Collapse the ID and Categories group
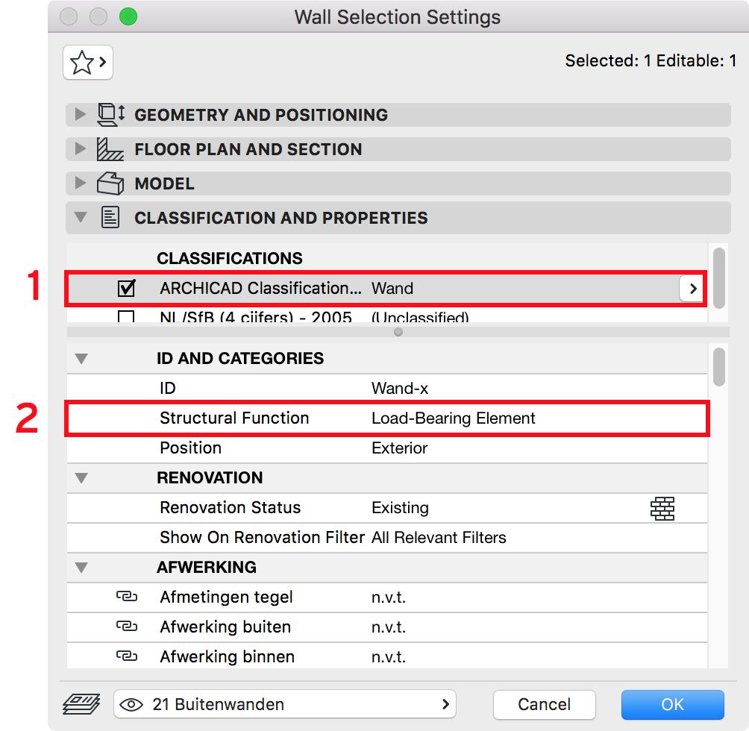 [81, 359]
